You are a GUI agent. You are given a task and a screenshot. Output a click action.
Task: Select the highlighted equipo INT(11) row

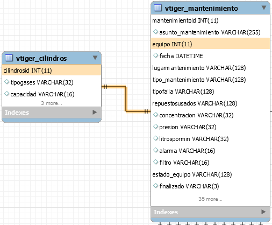click(x=210, y=44)
